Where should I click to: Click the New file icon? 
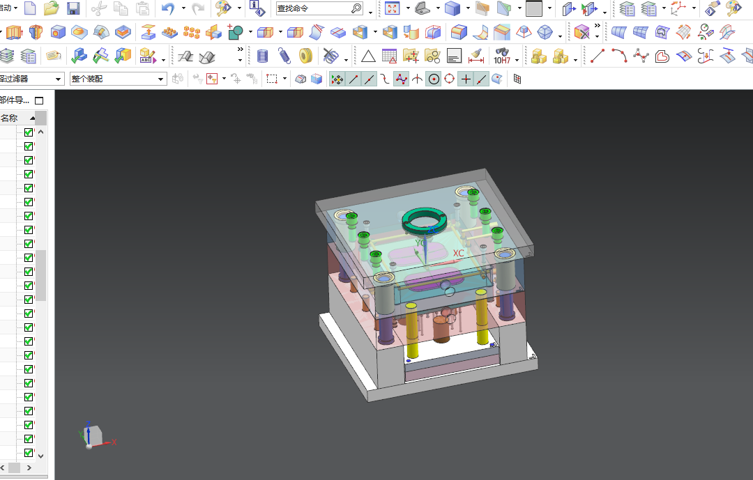(30, 8)
